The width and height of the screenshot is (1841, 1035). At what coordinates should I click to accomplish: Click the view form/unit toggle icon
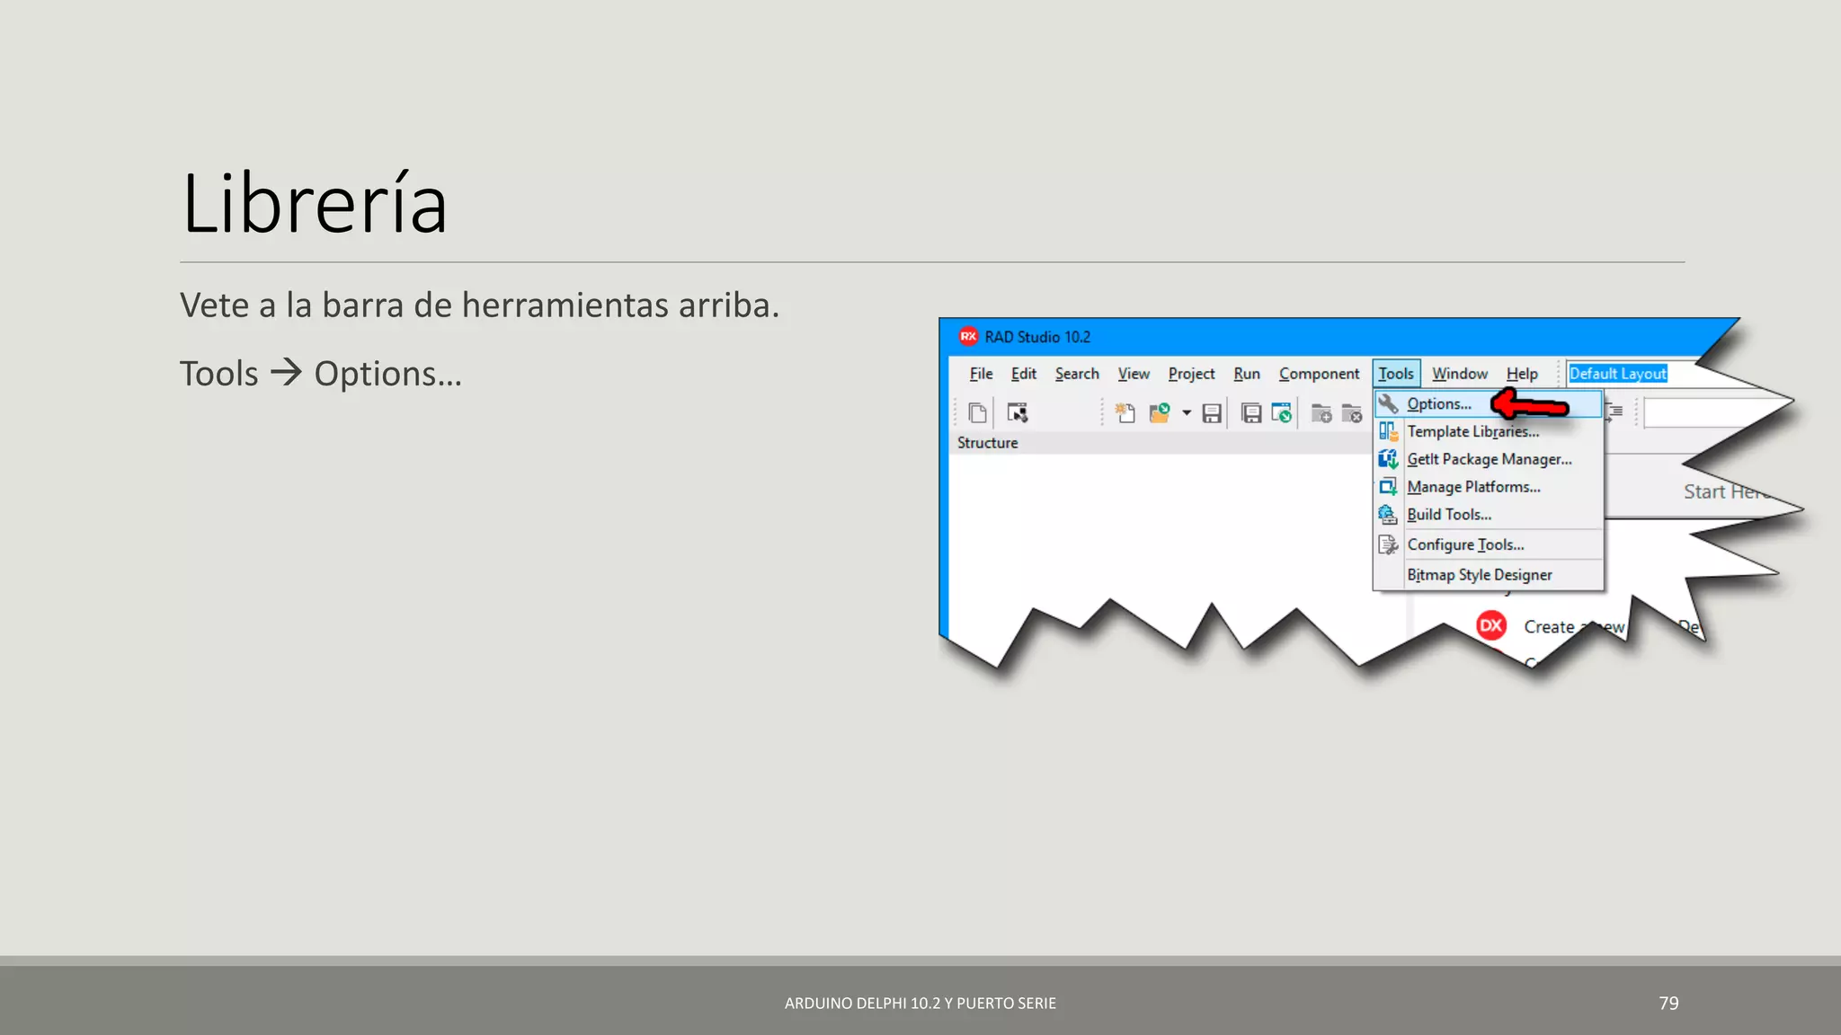(1017, 412)
